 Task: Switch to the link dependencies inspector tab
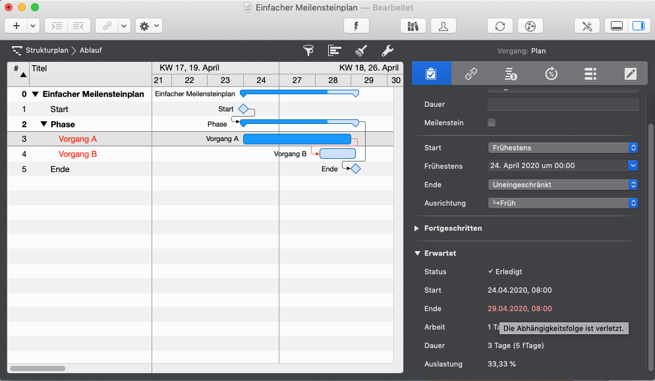coord(471,73)
